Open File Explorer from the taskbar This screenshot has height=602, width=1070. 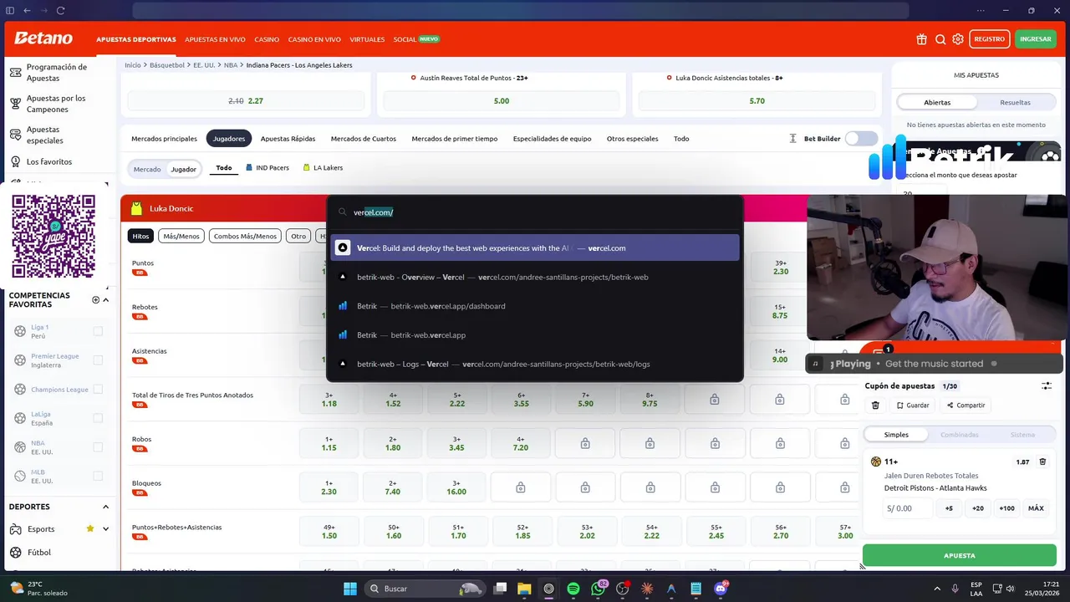point(524,589)
